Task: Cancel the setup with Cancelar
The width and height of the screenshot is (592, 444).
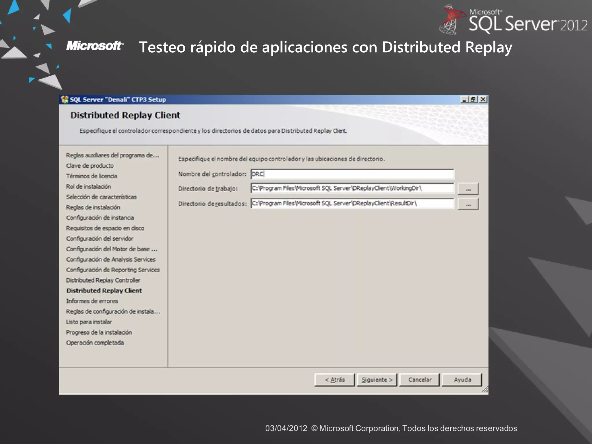Action: [x=420, y=380]
